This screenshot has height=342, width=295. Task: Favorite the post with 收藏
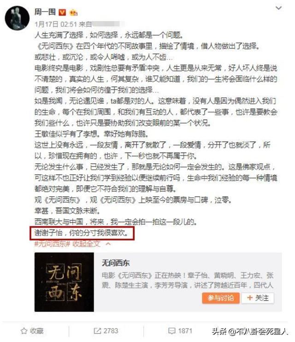coord(32,331)
